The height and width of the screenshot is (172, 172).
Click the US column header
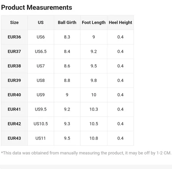coord(41,23)
